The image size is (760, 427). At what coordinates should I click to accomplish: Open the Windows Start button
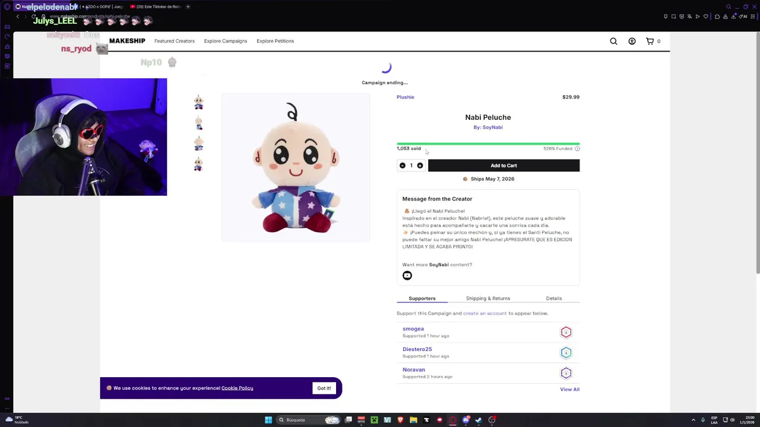[268, 420]
